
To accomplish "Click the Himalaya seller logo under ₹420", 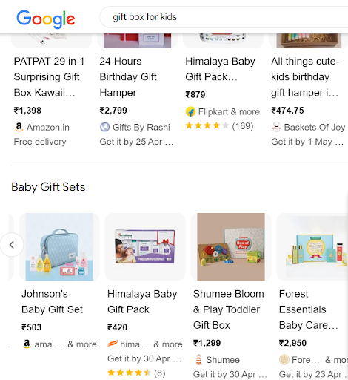I will pyautogui.click(x=113, y=344).
